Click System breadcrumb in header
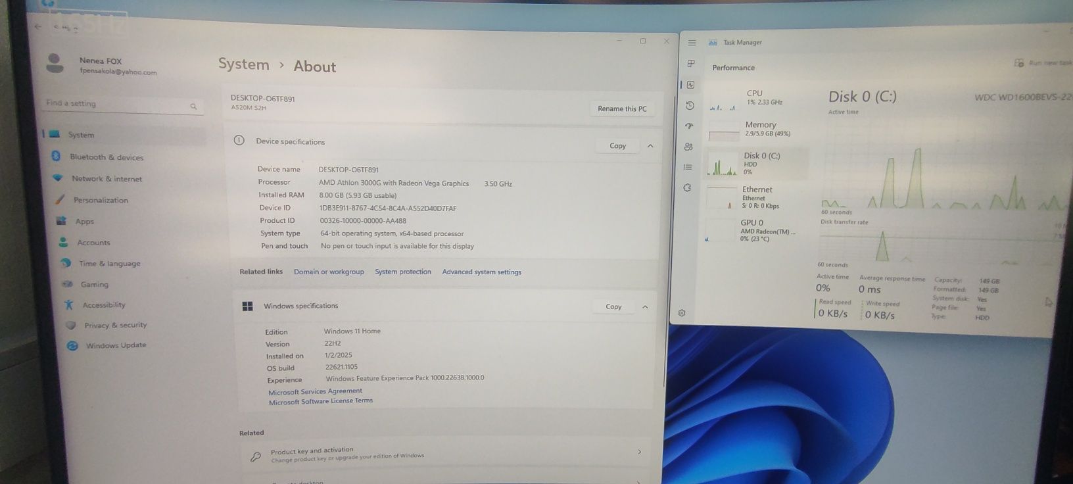The image size is (1073, 484). [x=243, y=64]
